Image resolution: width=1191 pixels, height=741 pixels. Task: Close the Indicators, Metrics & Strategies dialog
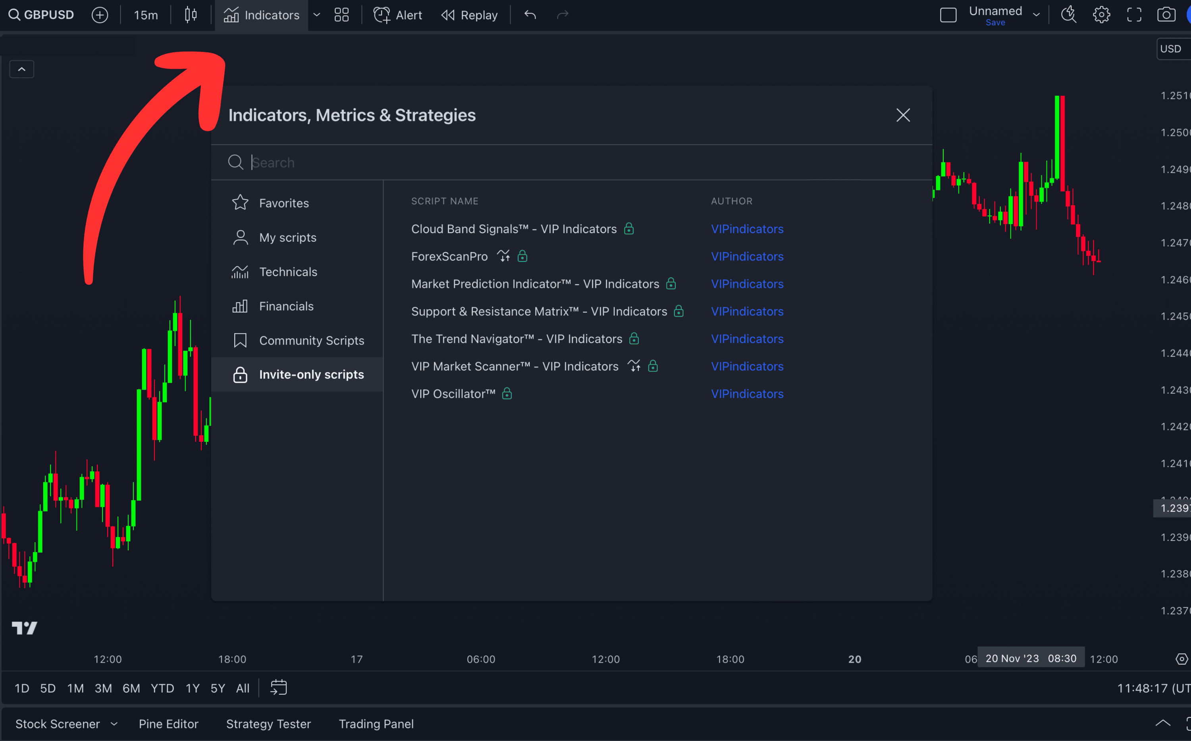[903, 115]
